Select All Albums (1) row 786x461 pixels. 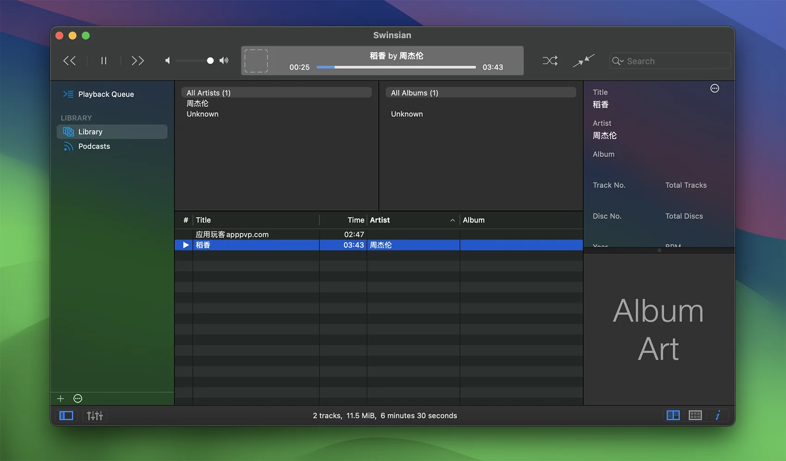pyautogui.click(x=481, y=93)
